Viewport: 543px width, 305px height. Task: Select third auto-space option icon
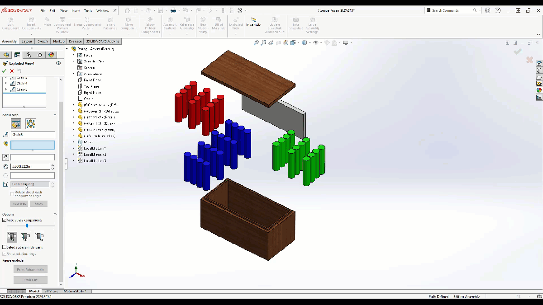(39, 236)
